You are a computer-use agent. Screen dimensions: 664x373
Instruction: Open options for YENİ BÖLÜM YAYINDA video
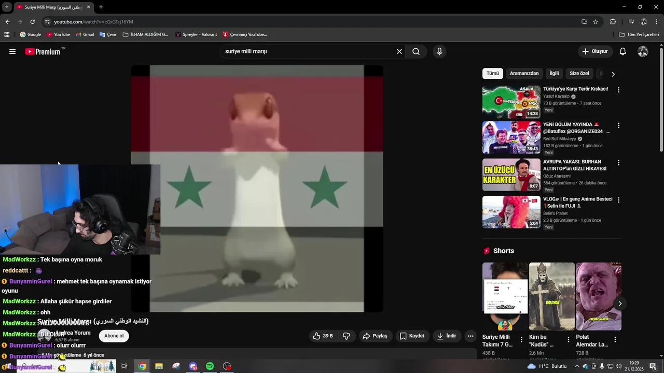pyautogui.click(x=618, y=125)
